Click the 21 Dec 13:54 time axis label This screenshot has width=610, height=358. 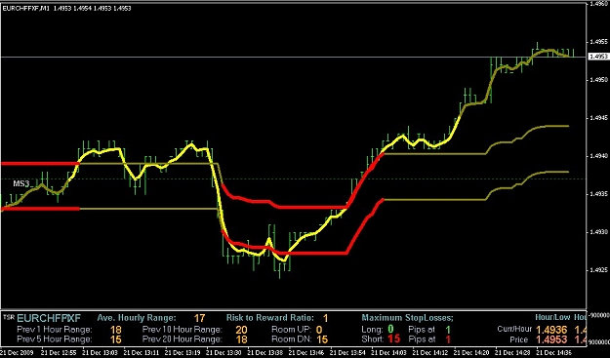347,353
